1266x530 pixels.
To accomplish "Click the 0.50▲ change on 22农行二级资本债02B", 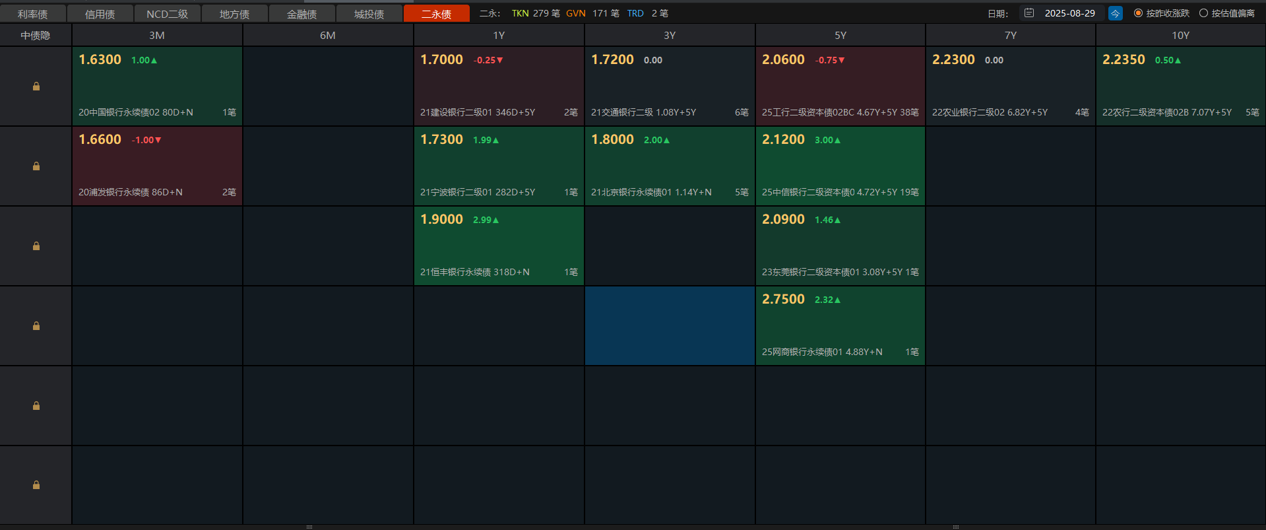I will coord(1168,60).
